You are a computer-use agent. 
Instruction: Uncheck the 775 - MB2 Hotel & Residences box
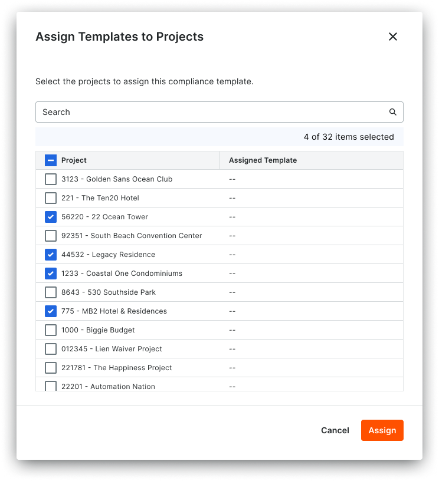(51, 311)
